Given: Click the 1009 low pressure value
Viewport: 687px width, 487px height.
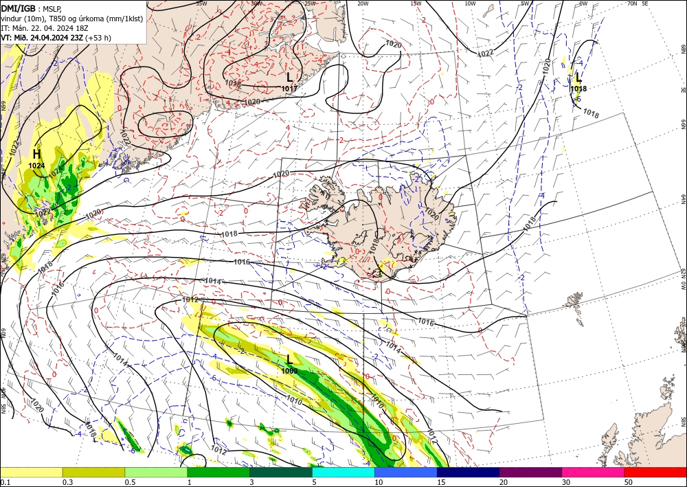Looking at the screenshot, I should point(289,372).
